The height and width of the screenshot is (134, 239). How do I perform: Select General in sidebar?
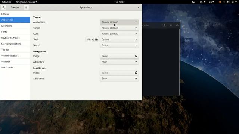[15, 14]
